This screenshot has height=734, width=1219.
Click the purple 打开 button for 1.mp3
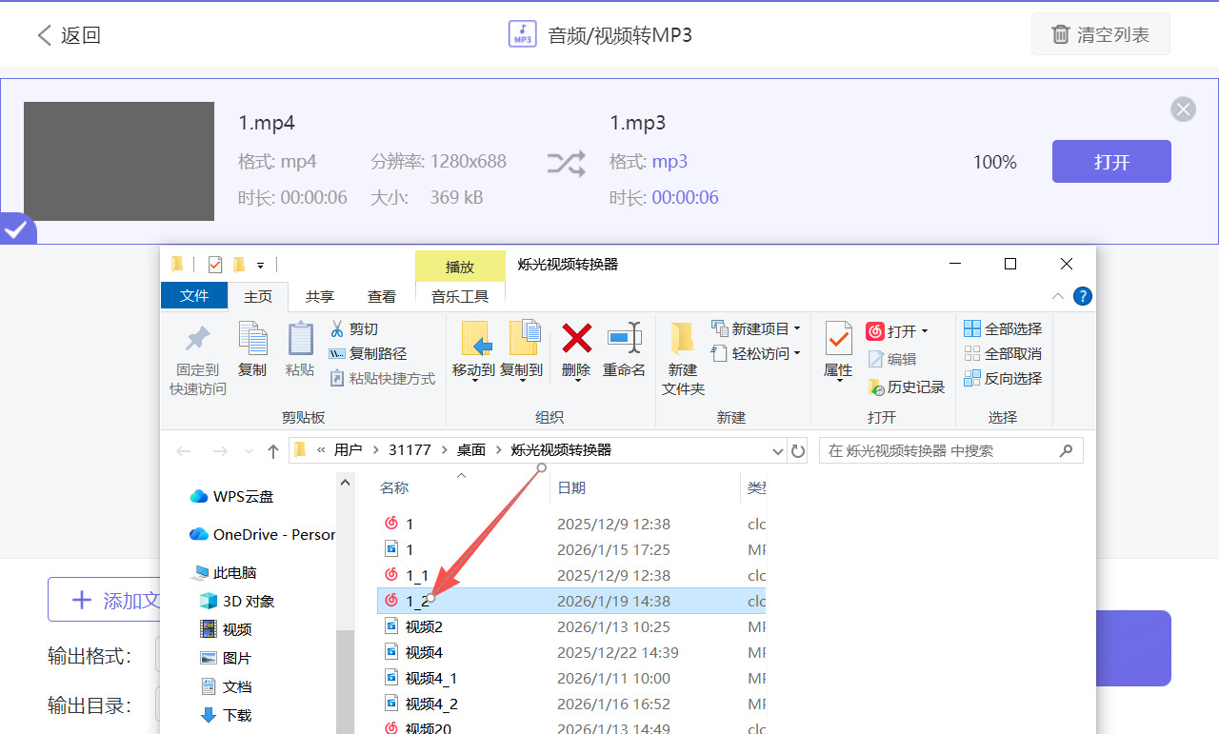click(x=1111, y=162)
